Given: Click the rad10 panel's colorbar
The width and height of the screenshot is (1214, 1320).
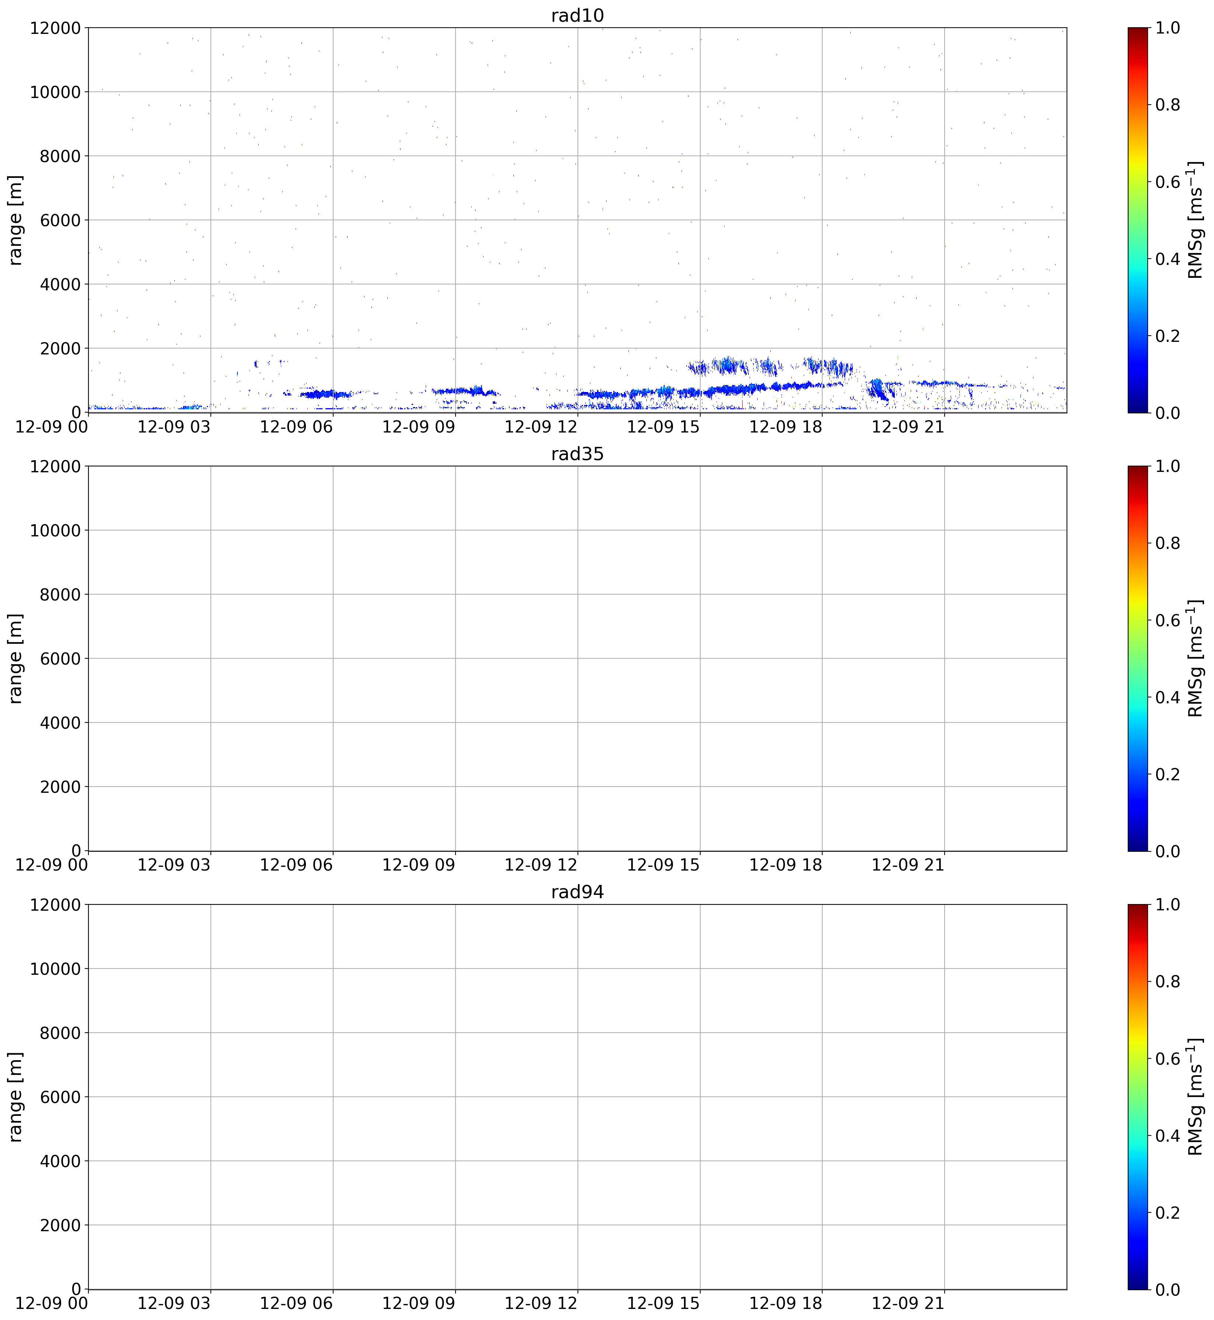Looking at the screenshot, I should pyautogui.click(x=1137, y=220).
